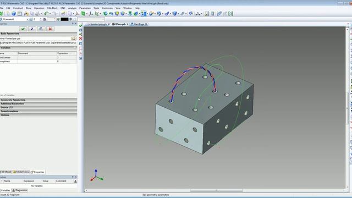
Task: Click the document preview magnifier toolbar icon
Action: coord(207,14)
